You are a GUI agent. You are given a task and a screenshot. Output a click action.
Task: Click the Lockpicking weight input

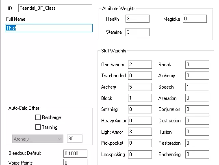click(140, 154)
